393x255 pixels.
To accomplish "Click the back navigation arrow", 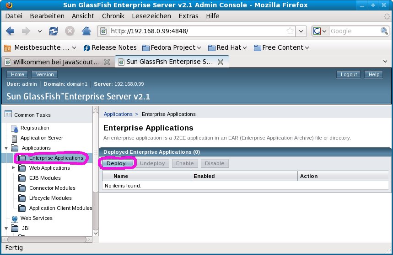I will click(11, 31).
